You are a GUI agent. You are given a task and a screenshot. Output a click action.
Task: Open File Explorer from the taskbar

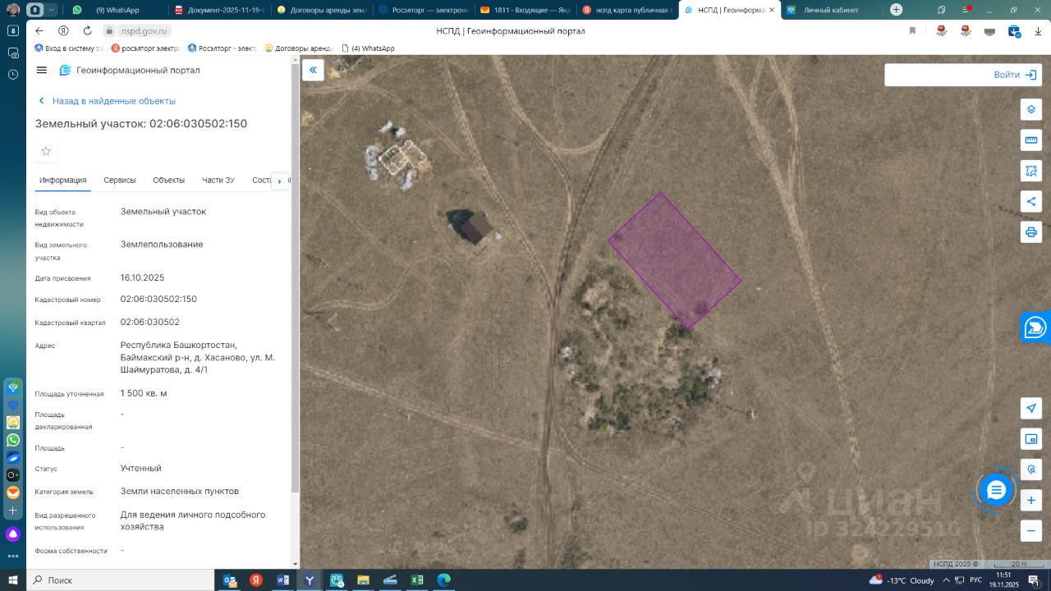(x=363, y=580)
